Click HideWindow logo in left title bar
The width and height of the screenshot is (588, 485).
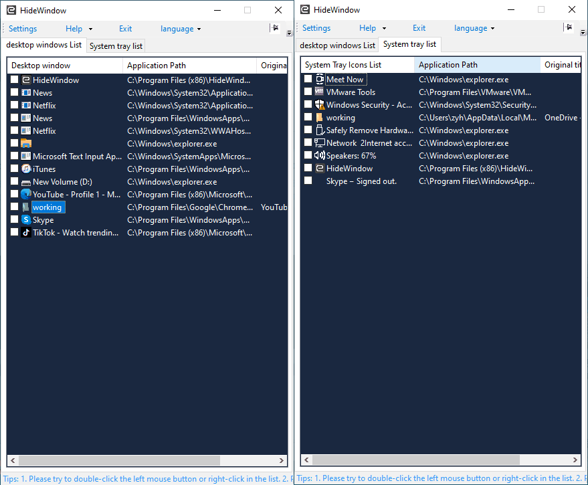coord(11,10)
